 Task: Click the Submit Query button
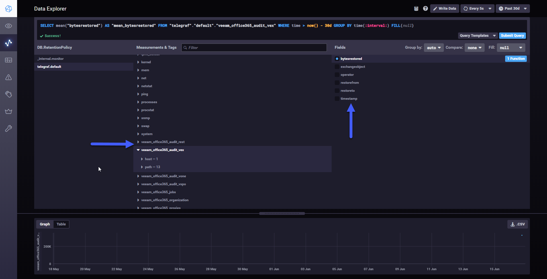click(x=512, y=36)
